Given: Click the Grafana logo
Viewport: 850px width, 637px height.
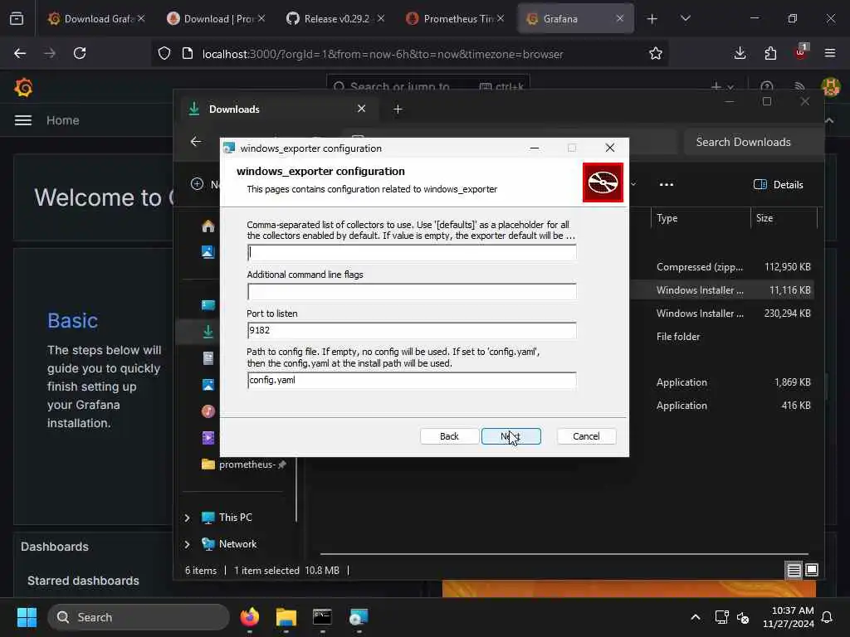Looking at the screenshot, I should 23,87.
